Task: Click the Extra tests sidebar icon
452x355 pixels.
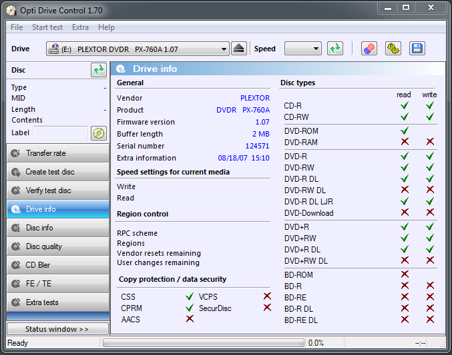Action: coord(15,302)
